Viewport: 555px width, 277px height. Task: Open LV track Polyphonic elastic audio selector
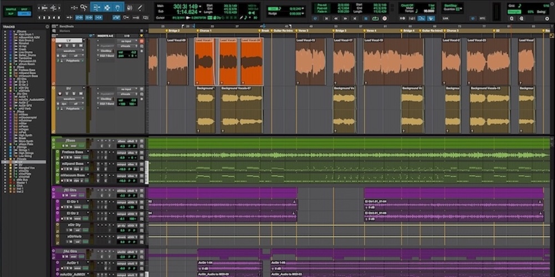click(73, 61)
